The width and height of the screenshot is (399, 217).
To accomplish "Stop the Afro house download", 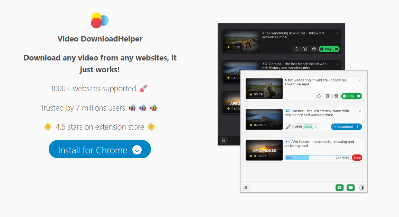I will point(357,158).
